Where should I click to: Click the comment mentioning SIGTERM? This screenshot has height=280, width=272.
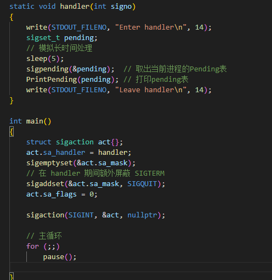point(95,173)
